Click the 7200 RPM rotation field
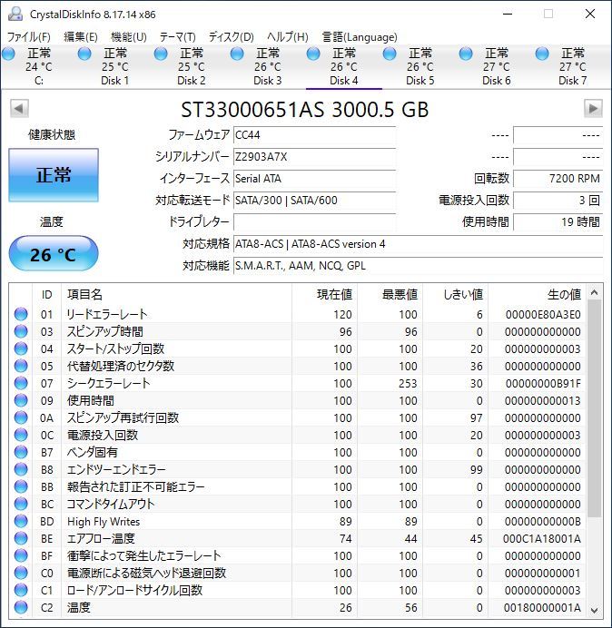The image size is (612, 628). click(x=558, y=178)
